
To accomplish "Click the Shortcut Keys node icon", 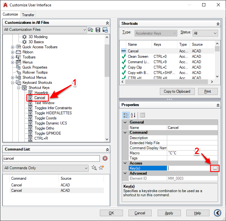I will (24, 88).
